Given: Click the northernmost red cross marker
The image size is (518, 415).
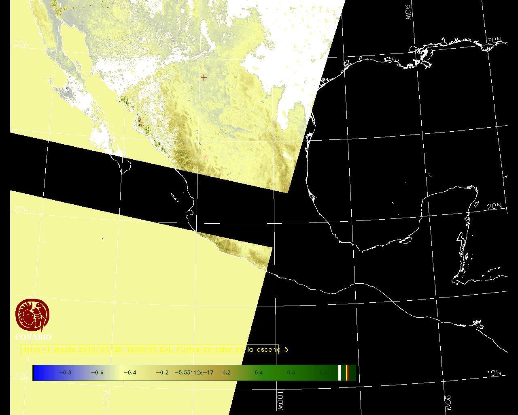Looking at the screenshot, I should coord(204,77).
